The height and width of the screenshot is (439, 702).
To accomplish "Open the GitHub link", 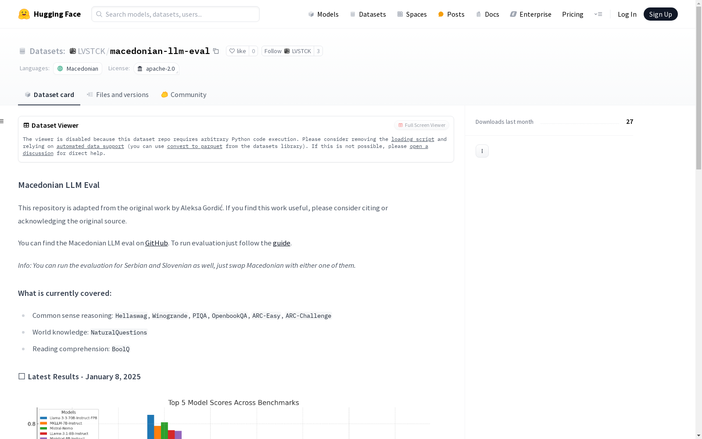I will (x=157, y=243).
